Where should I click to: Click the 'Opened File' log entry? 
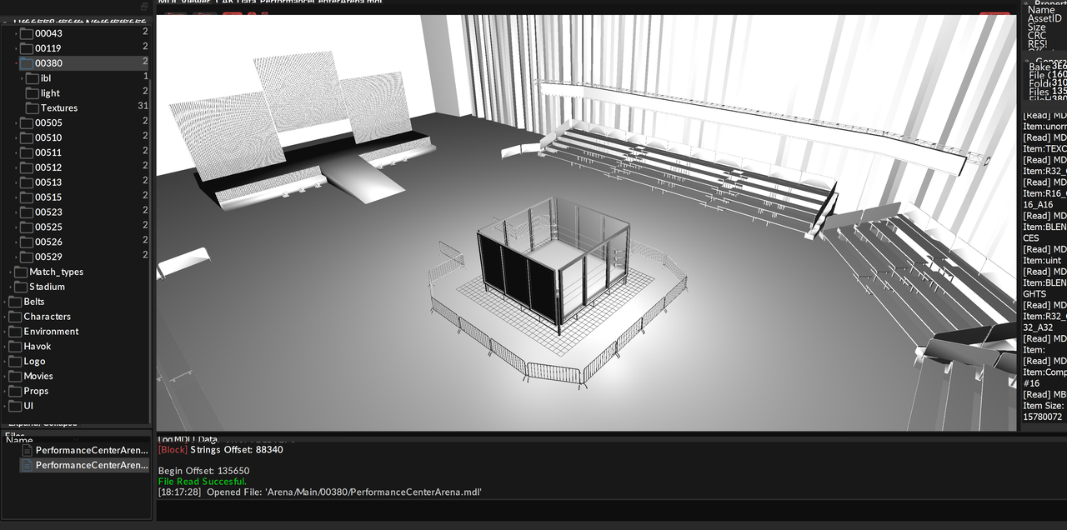[320, 492]
